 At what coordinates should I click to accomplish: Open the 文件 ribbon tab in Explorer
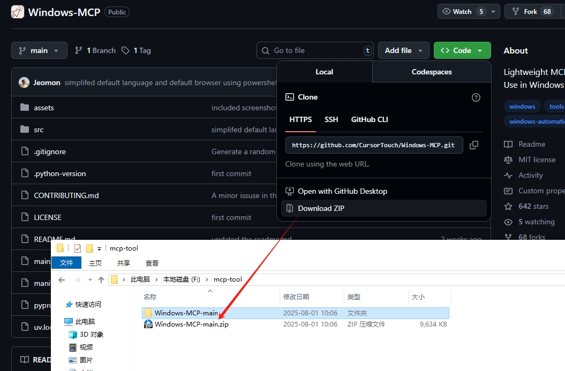coord(66,263)
